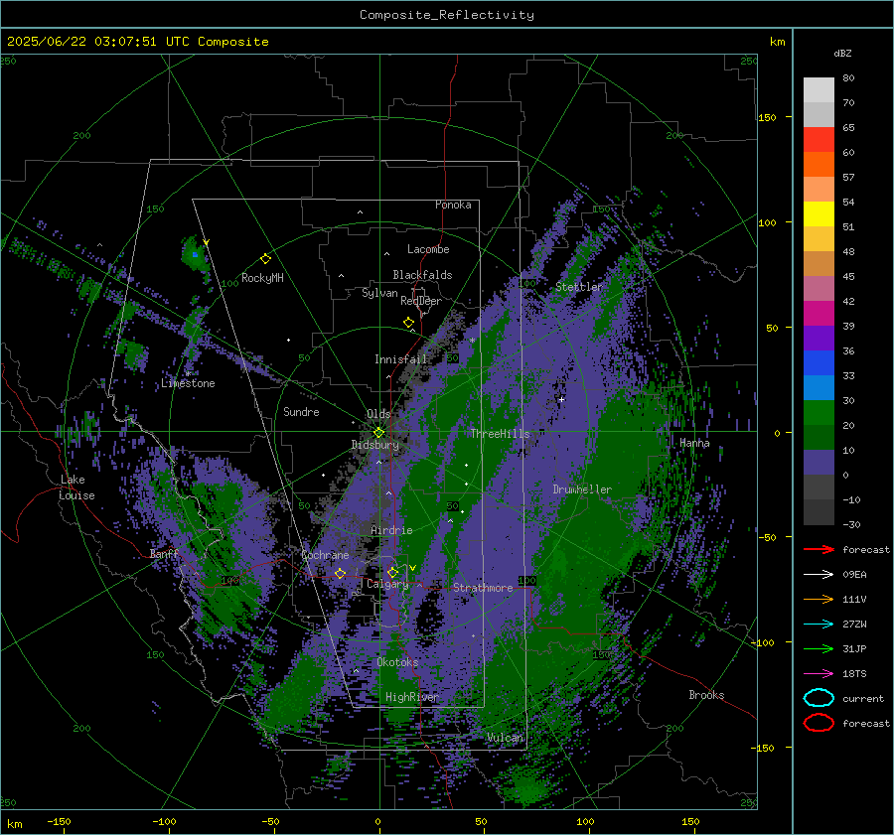Click the Drumheller label
The width and height of the screenshot is (894, 835).
582,489
